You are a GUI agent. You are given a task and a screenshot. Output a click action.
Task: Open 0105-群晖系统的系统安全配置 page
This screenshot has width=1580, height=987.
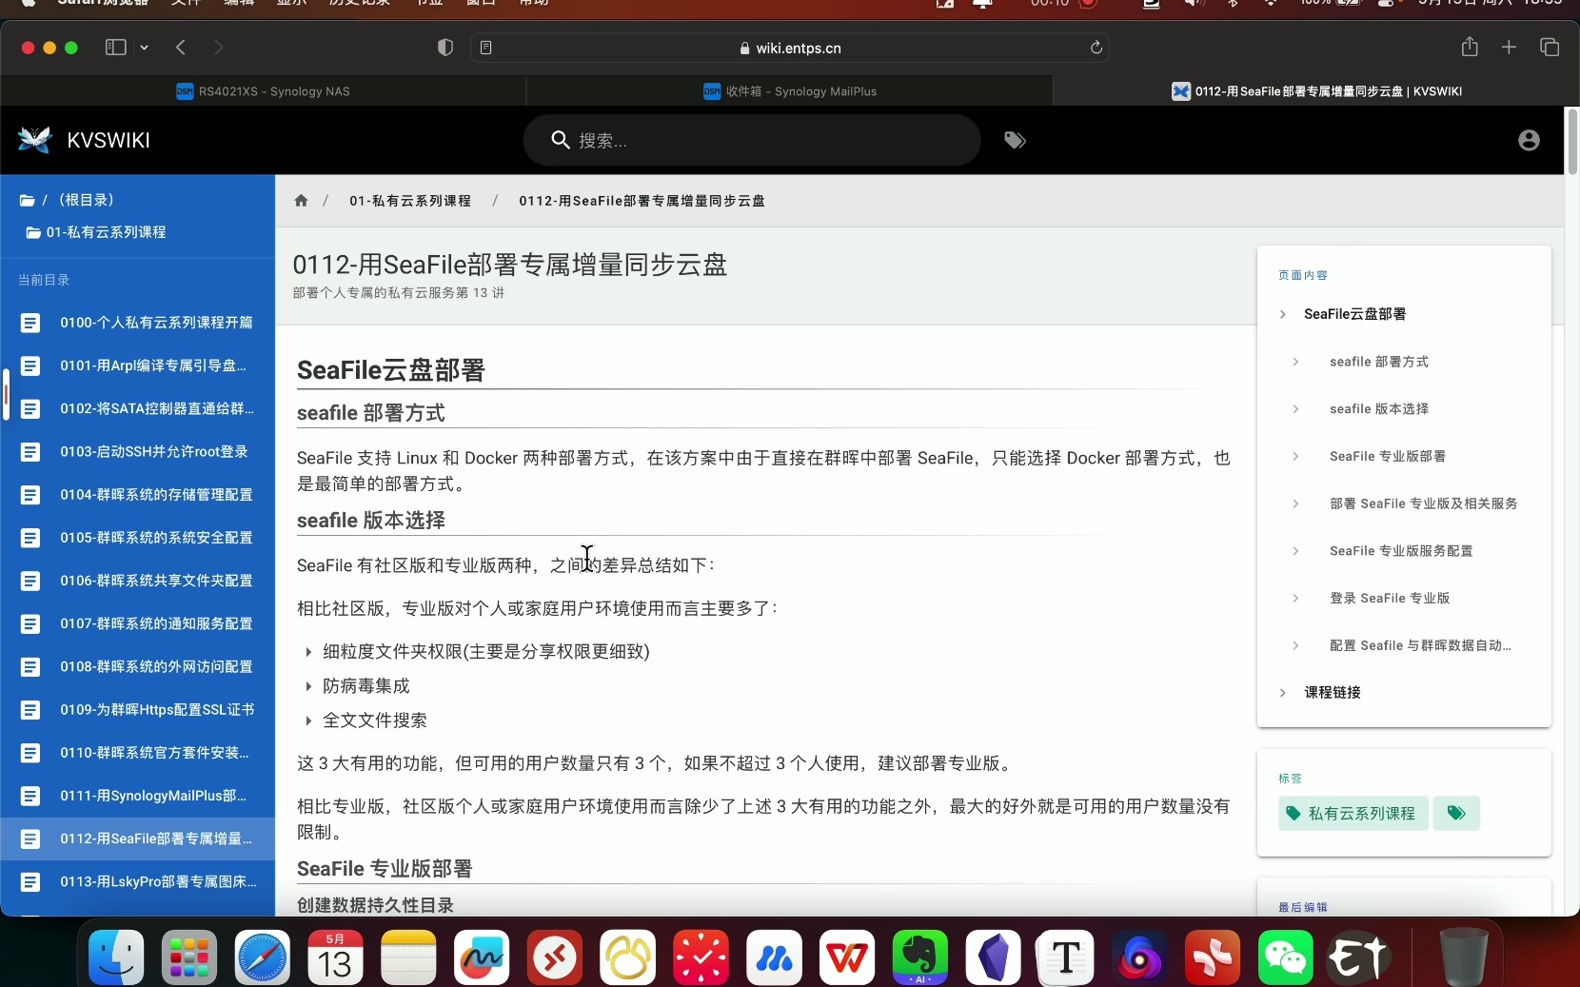click(138, 538)
